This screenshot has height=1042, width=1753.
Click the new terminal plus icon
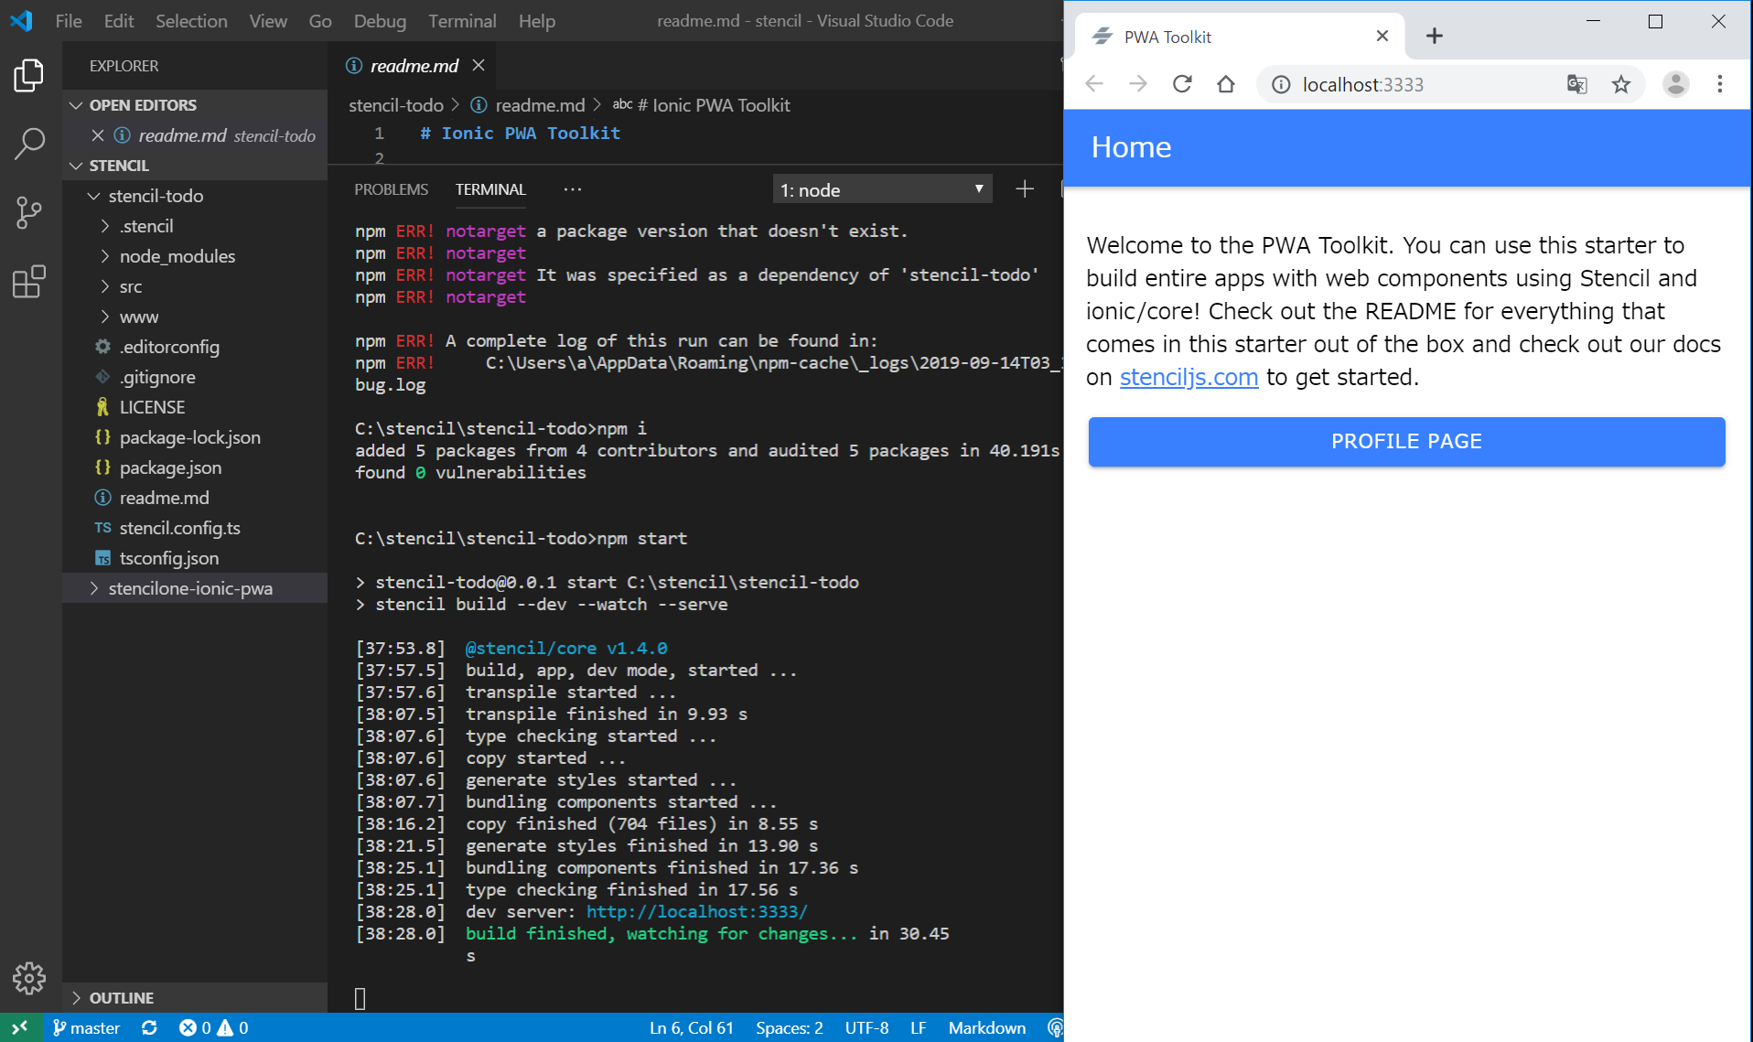tap(1024, 189)
